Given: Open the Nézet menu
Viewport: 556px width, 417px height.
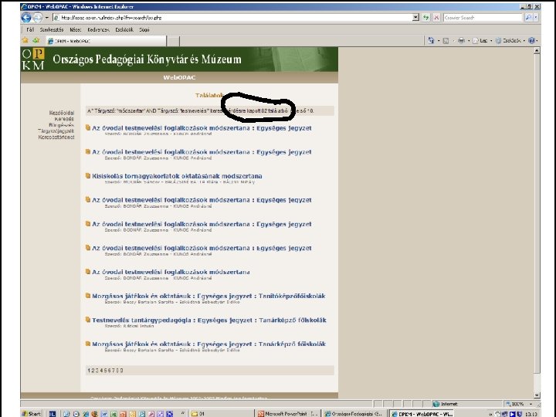Looking at the screenshot, I should [76, 30].
